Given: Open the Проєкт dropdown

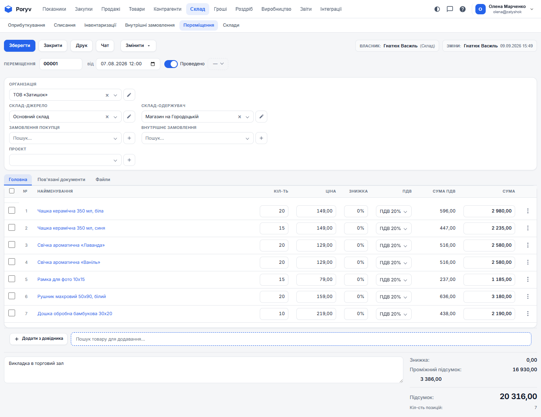Looking at the screenshot, I should tap(65, 160).
